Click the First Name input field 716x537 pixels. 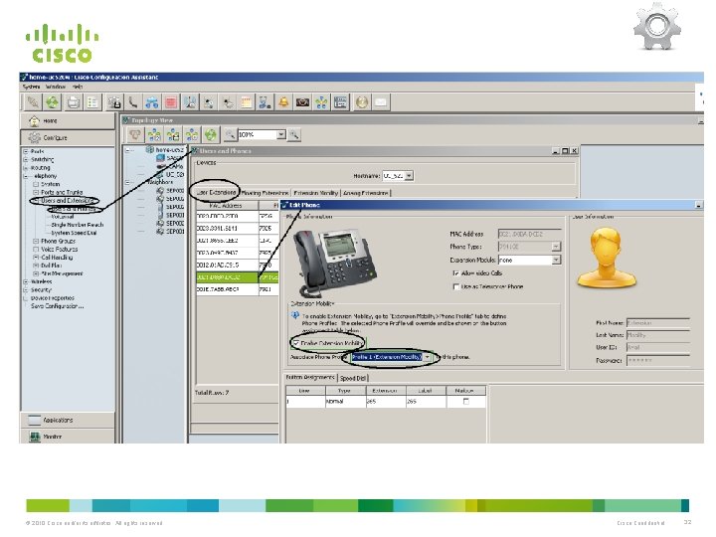tap(658, 323)
